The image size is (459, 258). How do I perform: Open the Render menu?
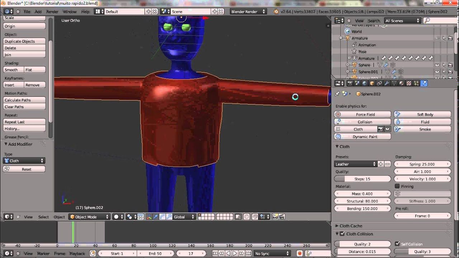pyautogui.click(x=52, y=11)
